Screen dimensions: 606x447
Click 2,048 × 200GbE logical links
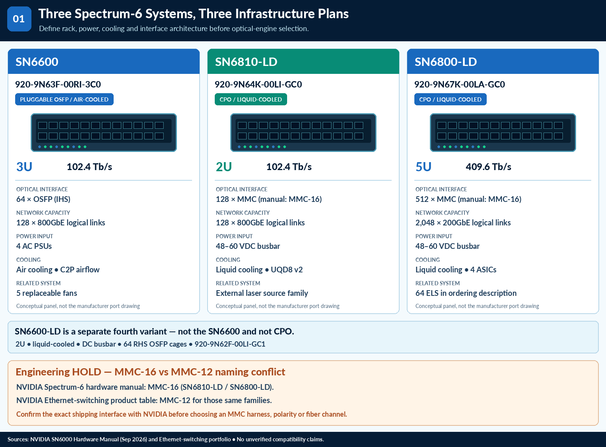click(463, 223)
